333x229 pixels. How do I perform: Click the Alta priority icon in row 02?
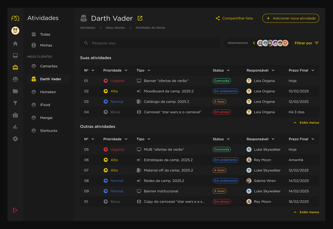coord(105,91)
